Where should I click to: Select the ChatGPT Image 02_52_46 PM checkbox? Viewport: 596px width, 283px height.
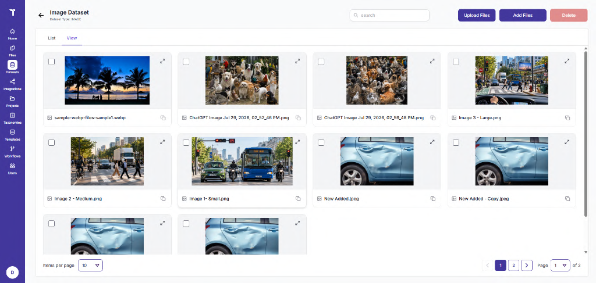click(x=186, y=62)
